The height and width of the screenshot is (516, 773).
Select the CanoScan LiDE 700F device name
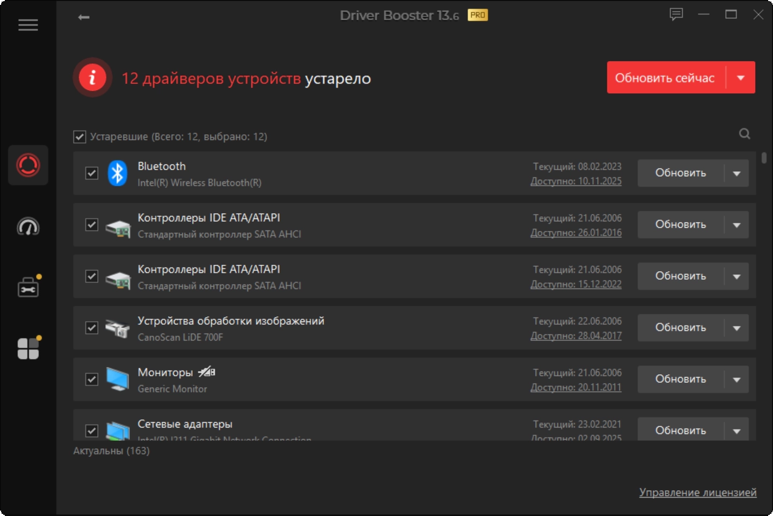point(180,338)
